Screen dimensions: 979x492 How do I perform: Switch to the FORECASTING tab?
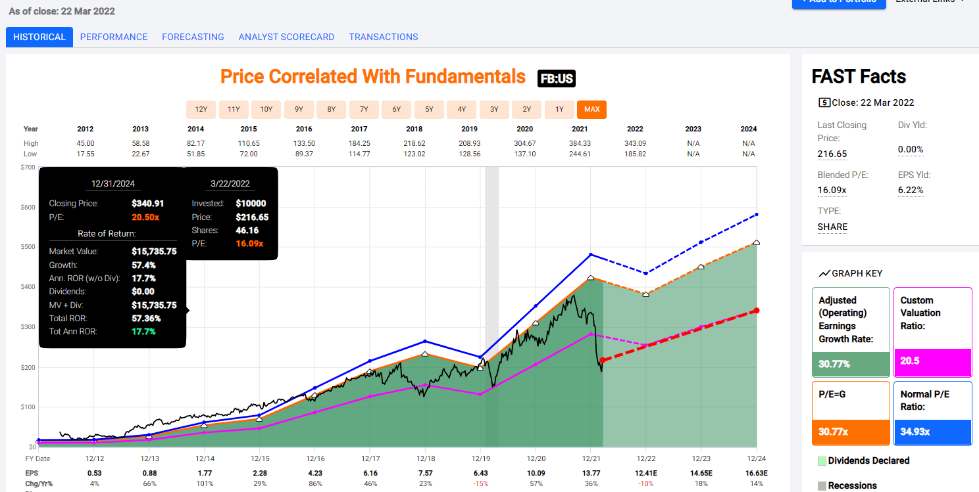click(193, 37)
